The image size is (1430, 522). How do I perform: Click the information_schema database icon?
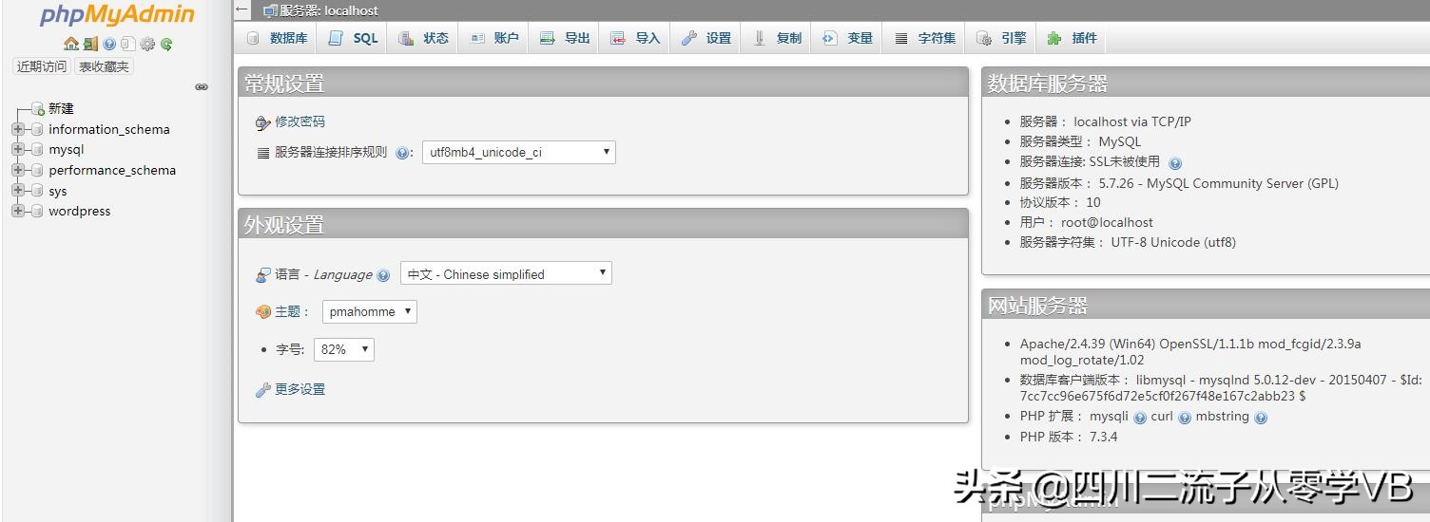[38, 130]
